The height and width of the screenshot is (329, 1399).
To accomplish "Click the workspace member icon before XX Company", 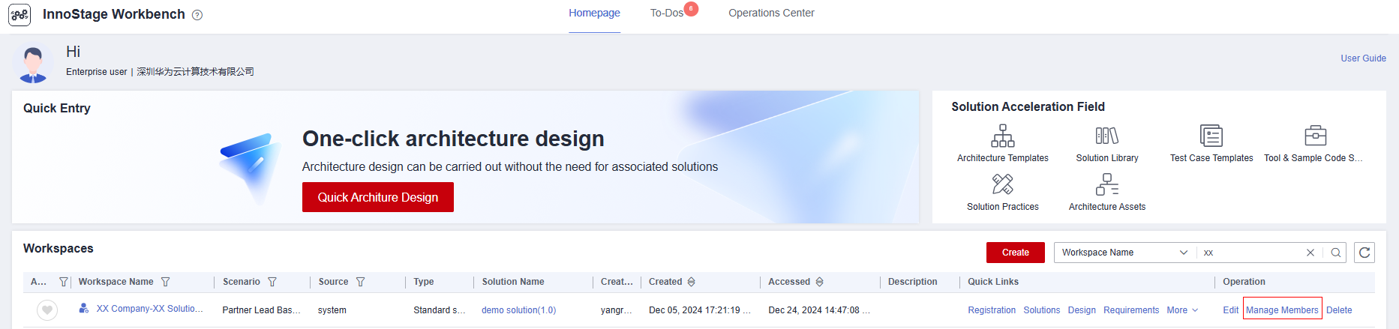I will 84,308.
